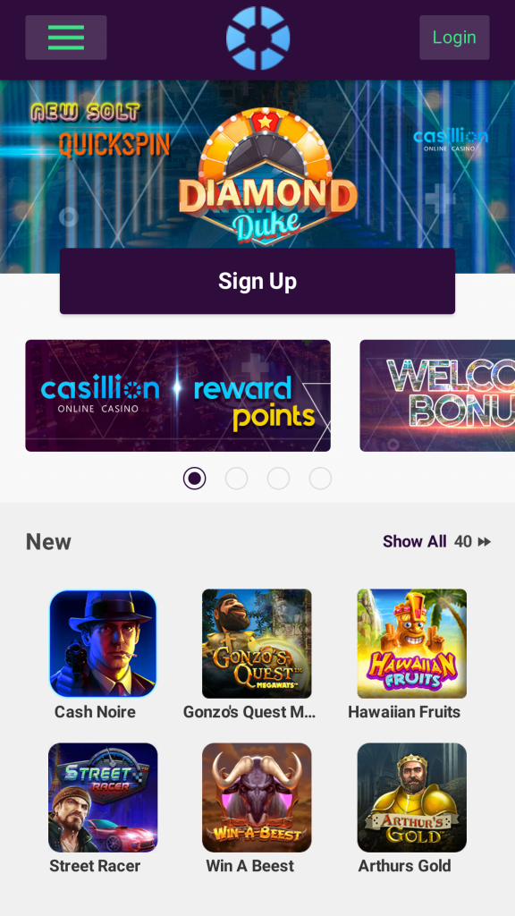Image resolution: width=515 pixels, height=916 pixels.
Task: Click the Login button
Action: [x=454, y=38]
